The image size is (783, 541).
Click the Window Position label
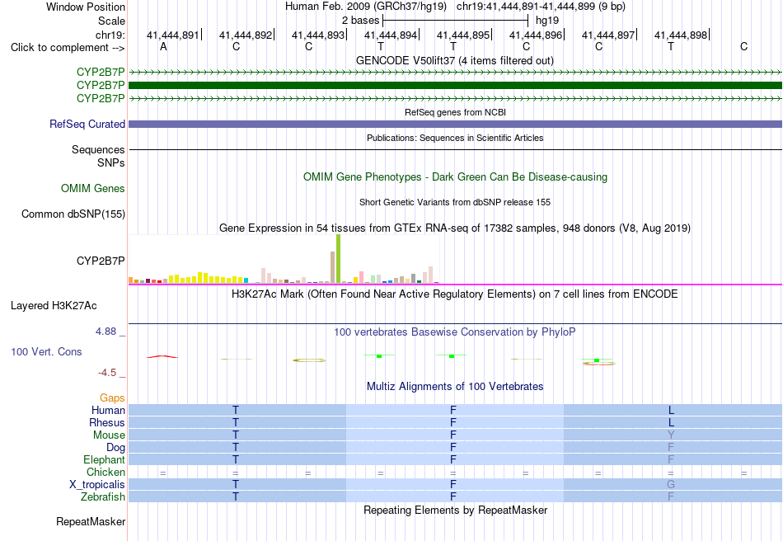[86, 7]
